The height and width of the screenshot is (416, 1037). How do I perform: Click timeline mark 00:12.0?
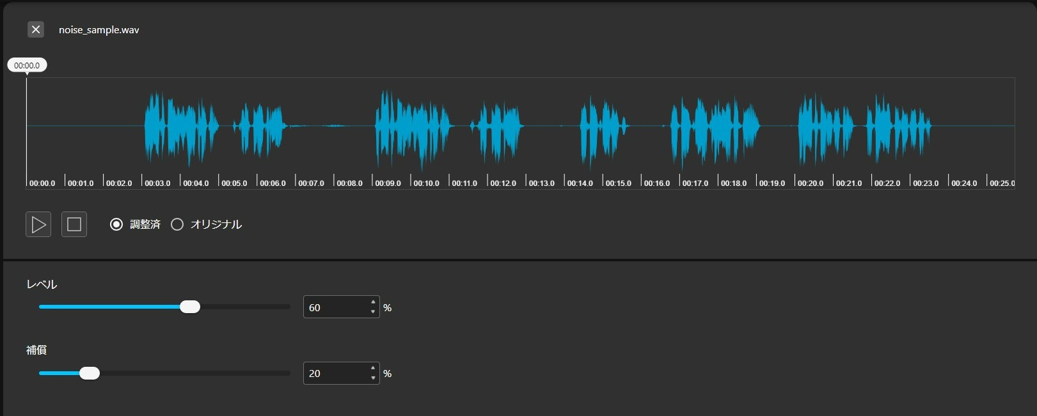click(x=503, y=183)
